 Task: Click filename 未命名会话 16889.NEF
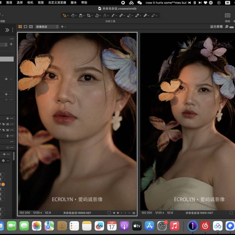point(77,213)
